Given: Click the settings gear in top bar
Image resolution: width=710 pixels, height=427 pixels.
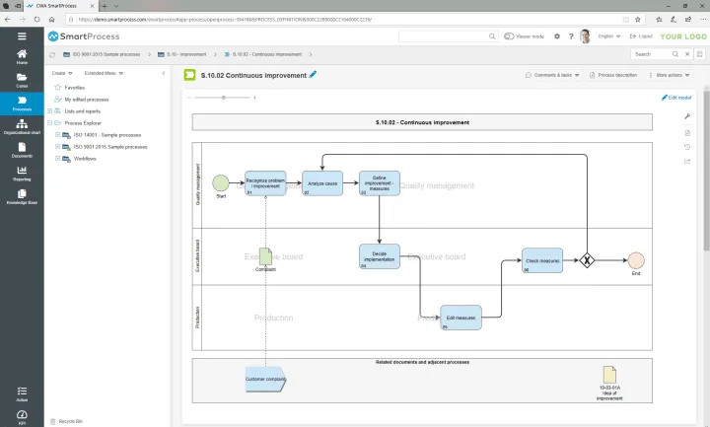Looking at the screenshot, I should pyautogui.click(x=557, y=36).
